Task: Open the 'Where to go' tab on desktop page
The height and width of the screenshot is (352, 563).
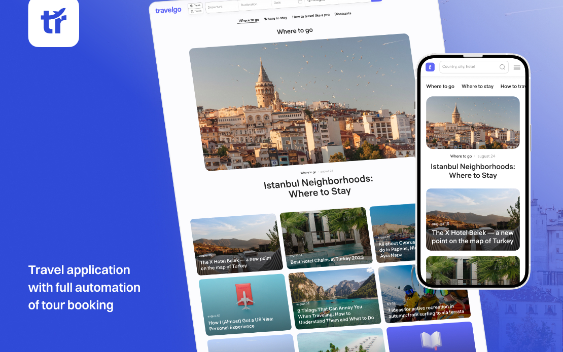Action: coord(249,20)
